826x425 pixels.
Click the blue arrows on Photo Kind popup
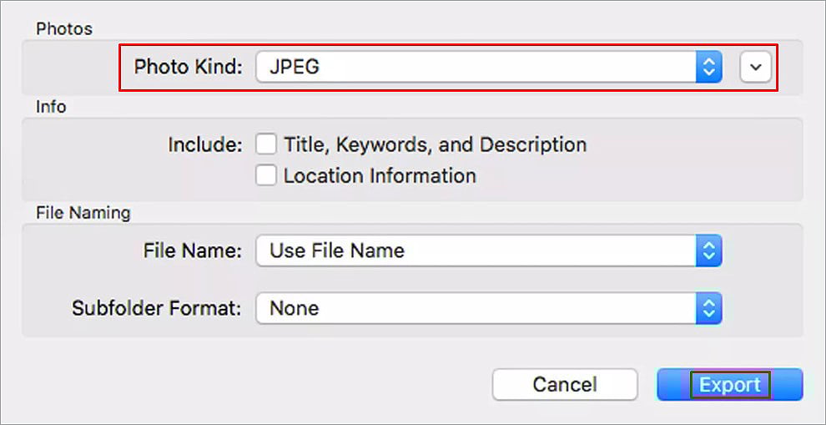[708, 67]
